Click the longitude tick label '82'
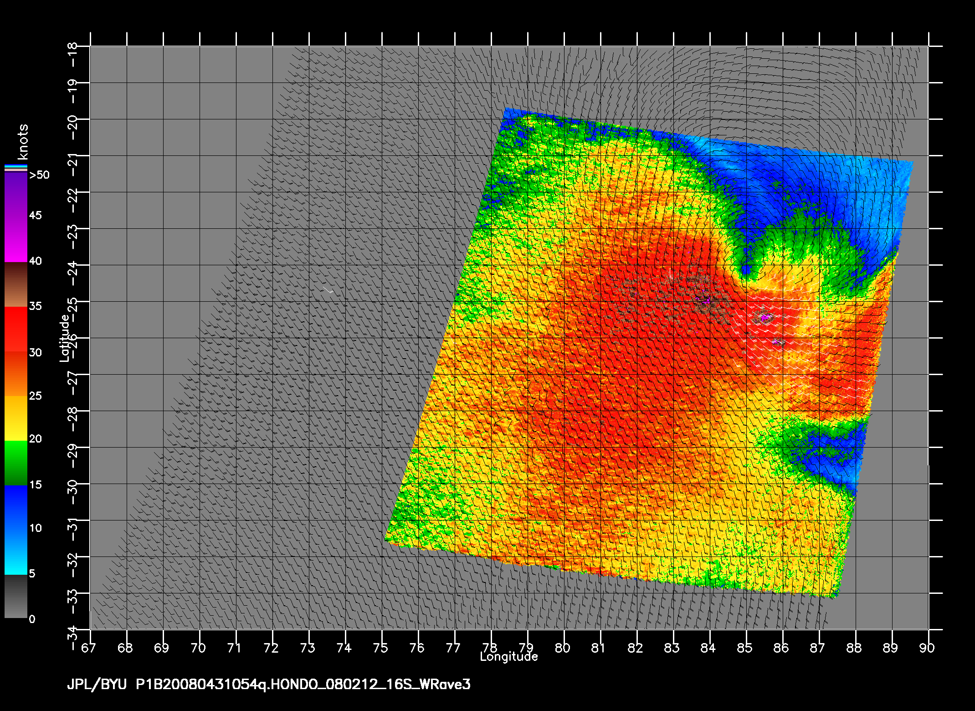 click(636, 648)
